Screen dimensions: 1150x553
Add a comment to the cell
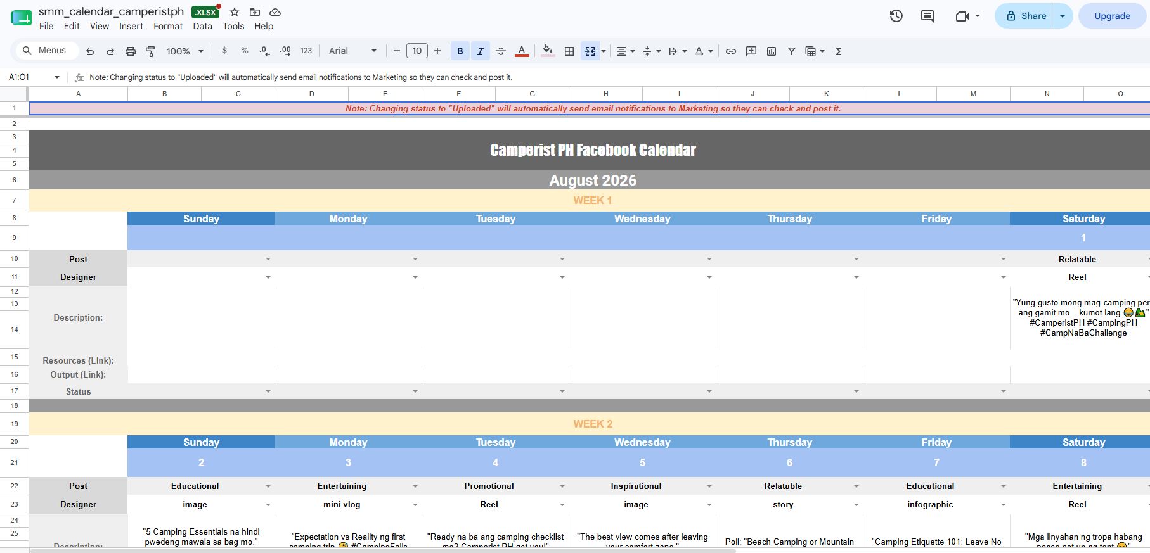[751, 51]
